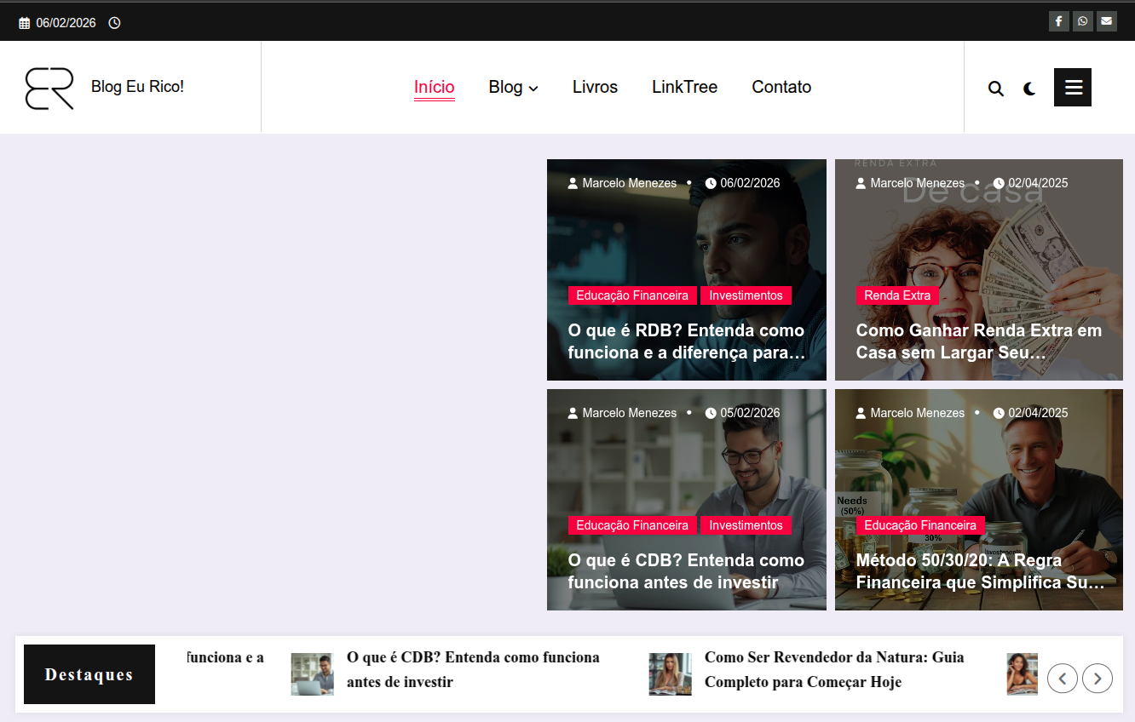Click the CDB thumbnail in Destaques ticker
1135x722 pixels.
tap(312, 674)
